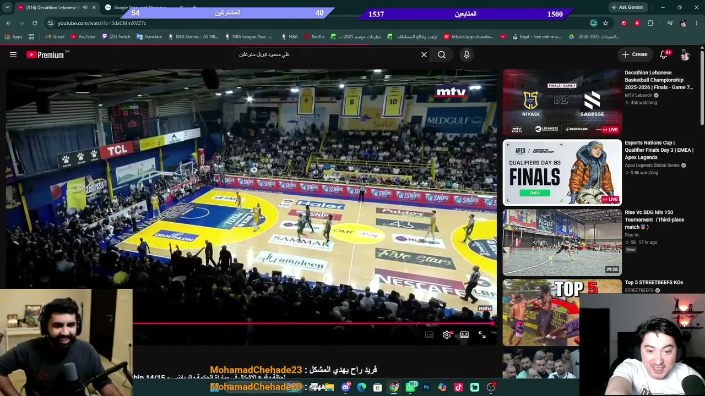Open the Riyadi vs Sagesse thumbnail
The width and height of the screenshot is (705, 396).
tap(562, 102)
